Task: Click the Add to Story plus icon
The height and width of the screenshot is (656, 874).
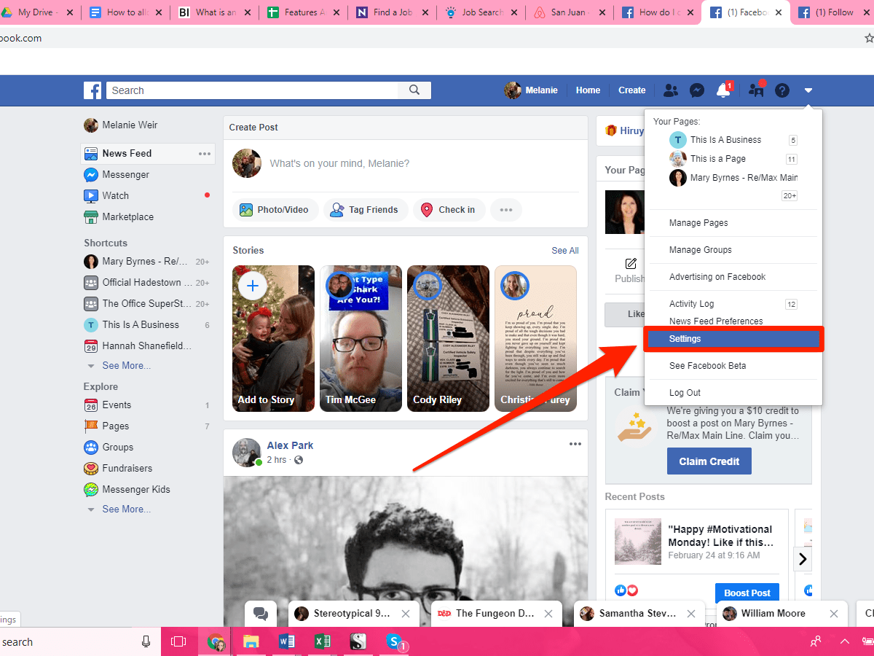Action: click(x=253, y=286)
